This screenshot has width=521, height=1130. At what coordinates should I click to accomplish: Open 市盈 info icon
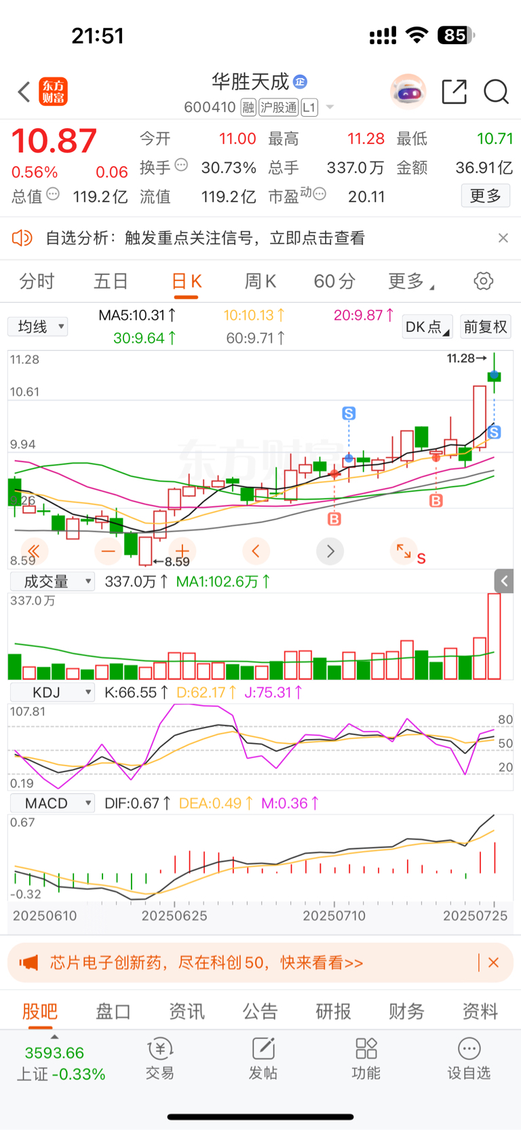pos(320,194)
